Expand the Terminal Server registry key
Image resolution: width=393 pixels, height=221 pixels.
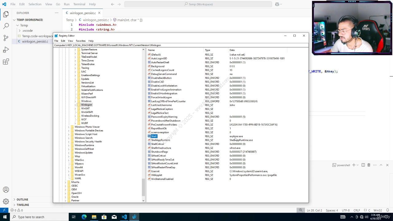(75, 53)
